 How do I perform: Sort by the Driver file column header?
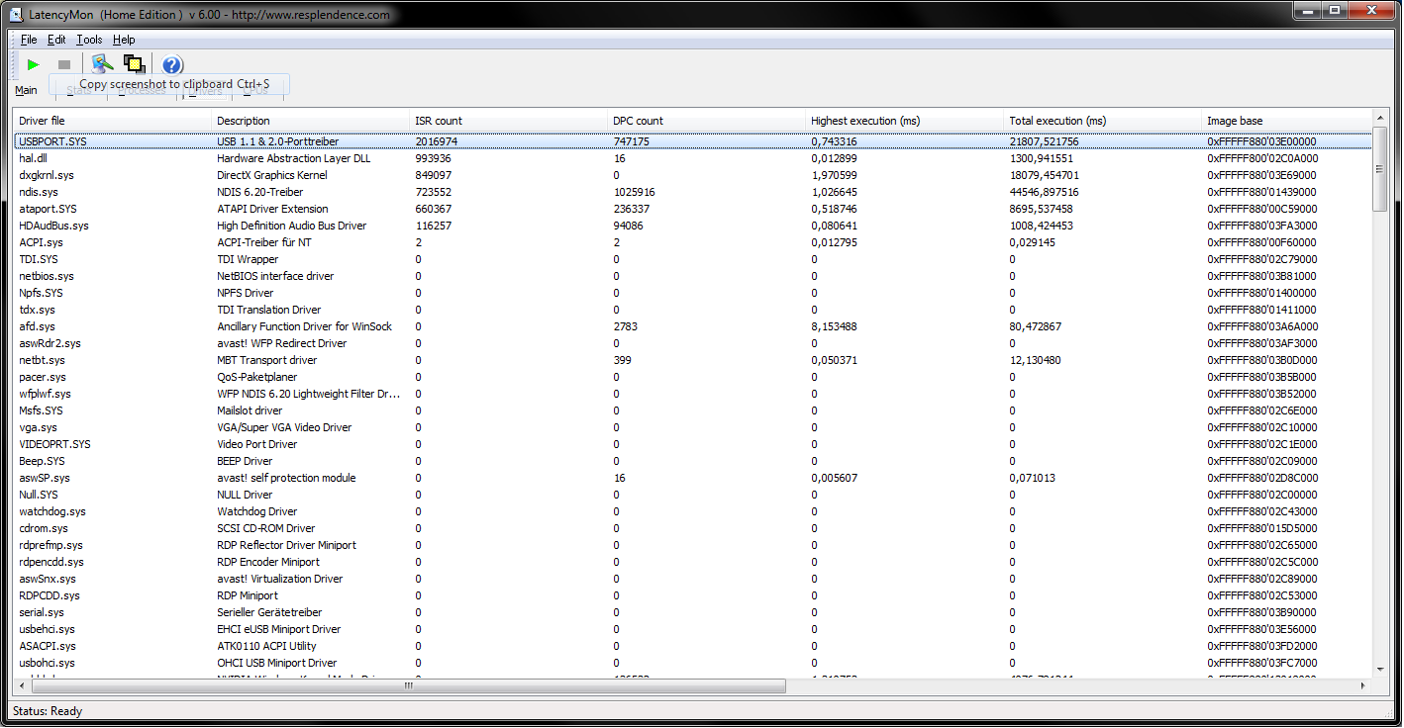(113, 121)
